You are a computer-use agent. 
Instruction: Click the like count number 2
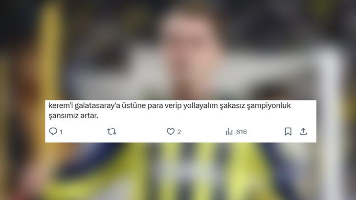pos(179,132)
